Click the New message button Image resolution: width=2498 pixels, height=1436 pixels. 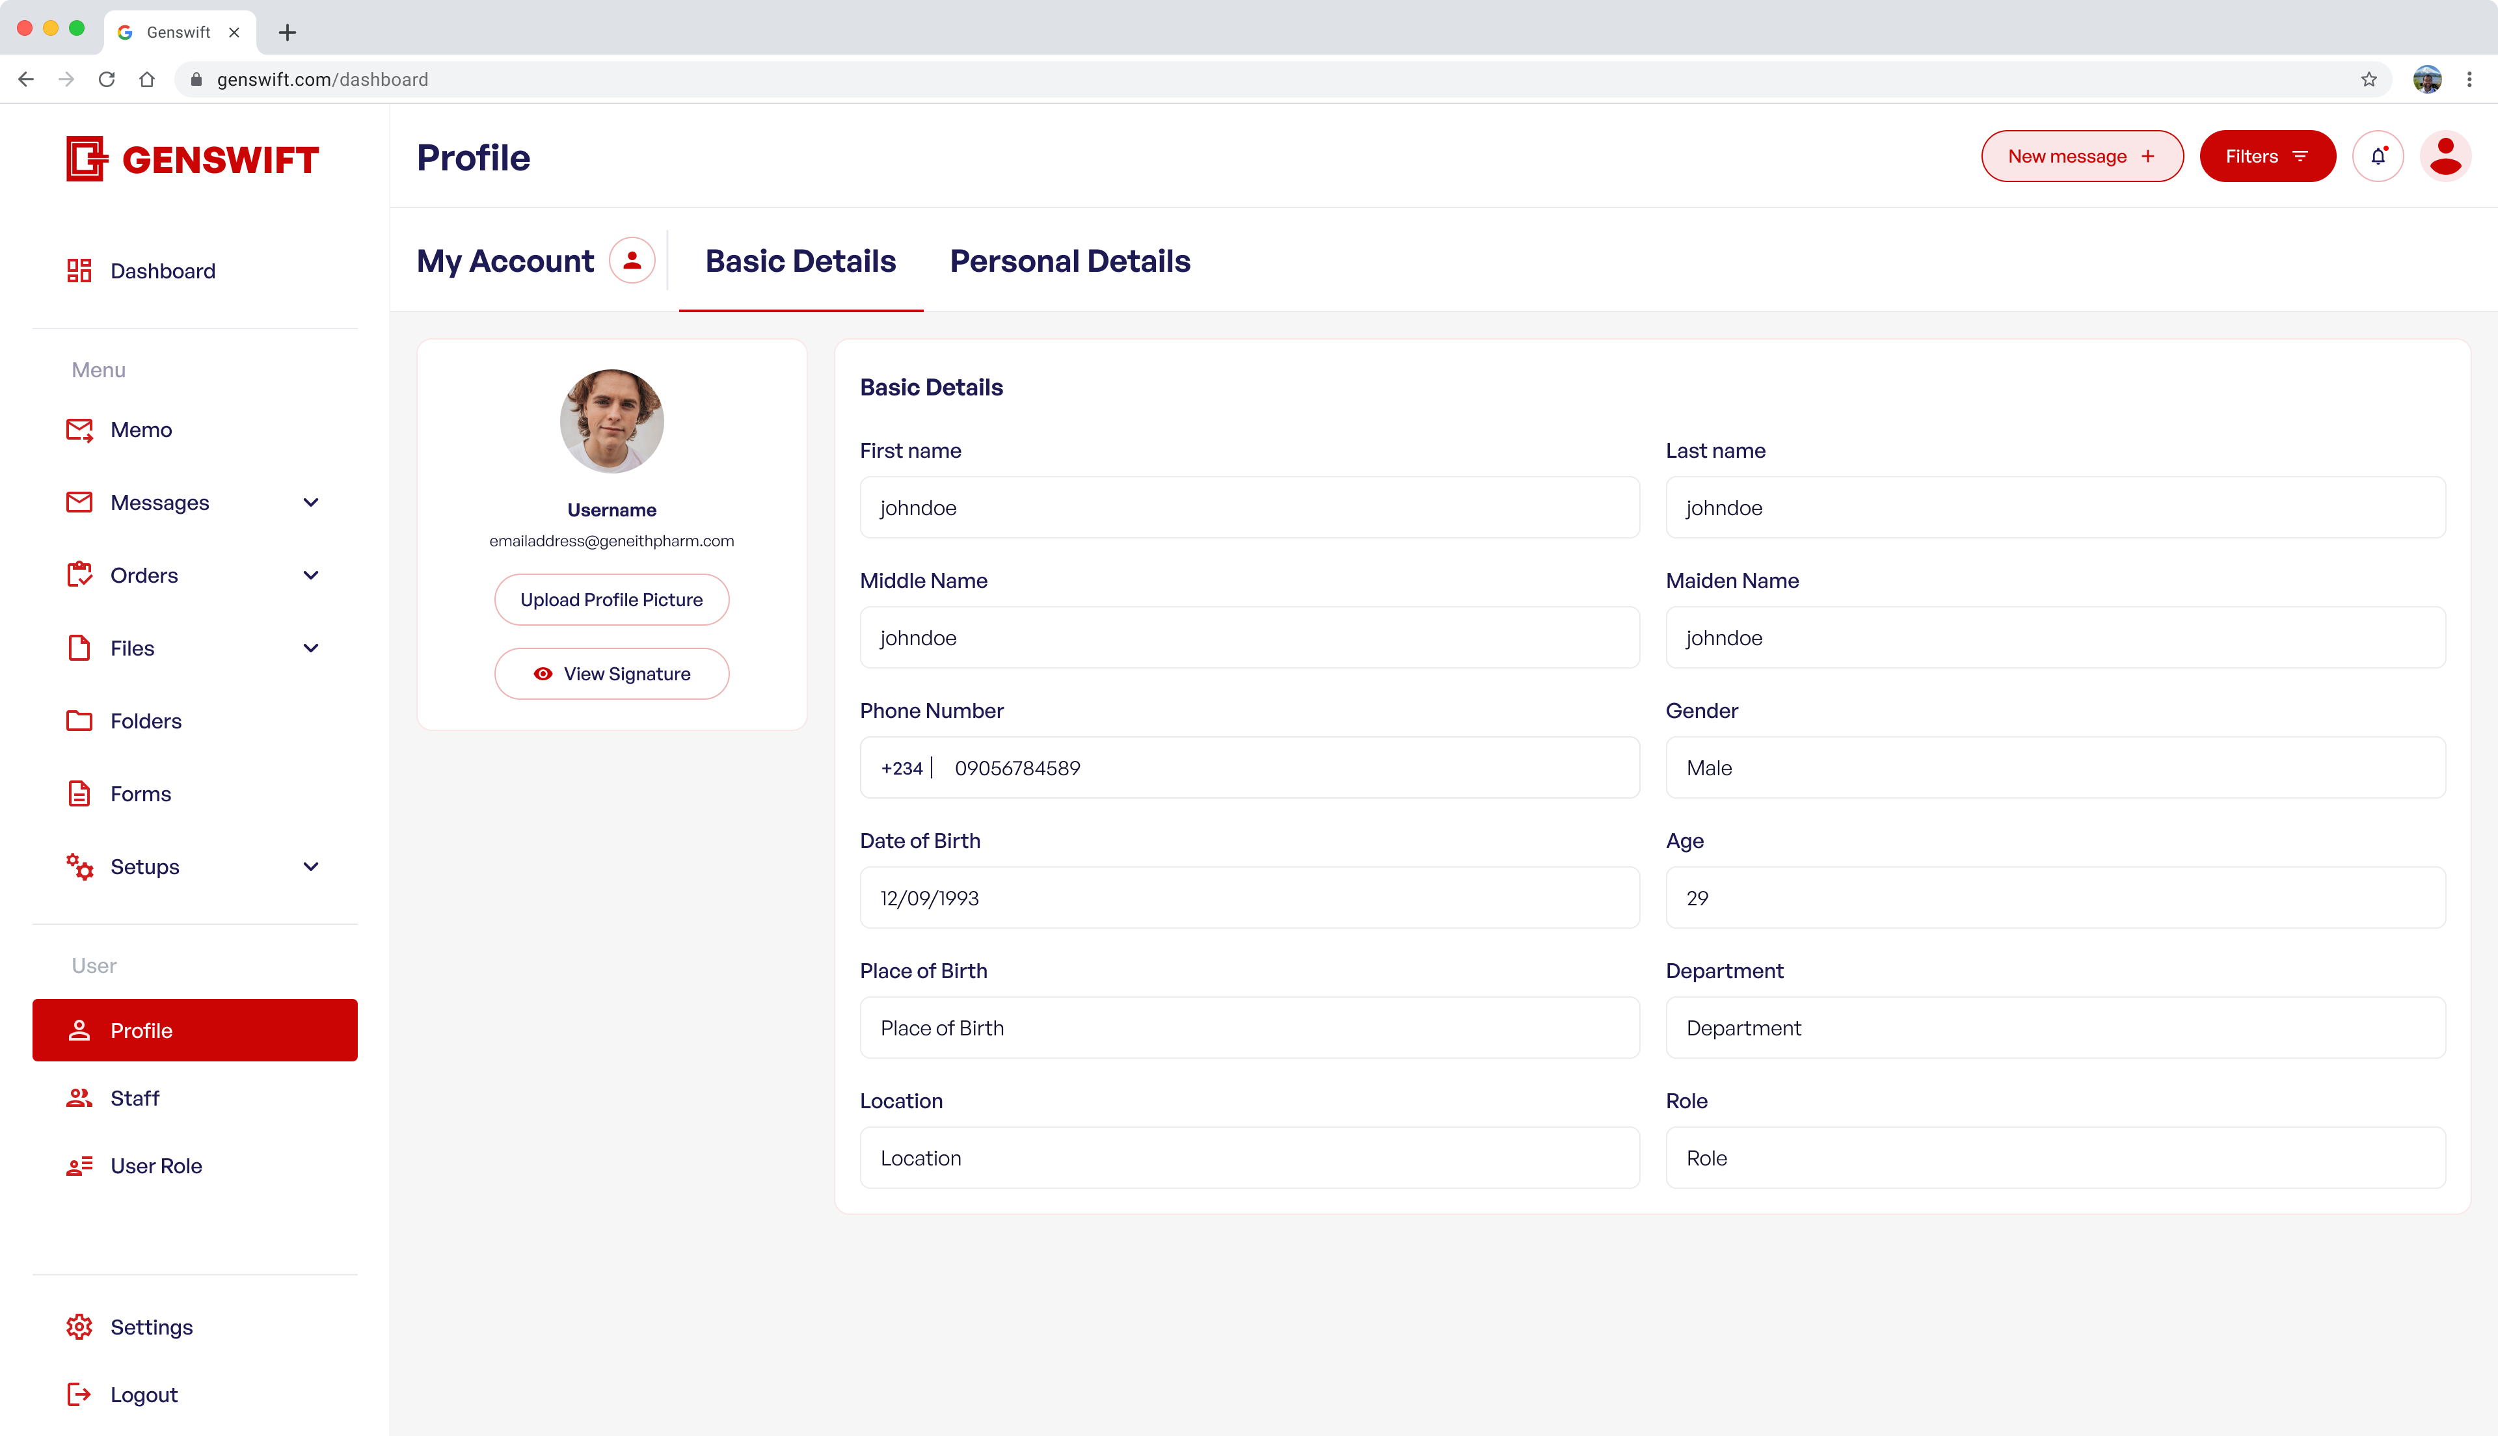[2082, 156]
